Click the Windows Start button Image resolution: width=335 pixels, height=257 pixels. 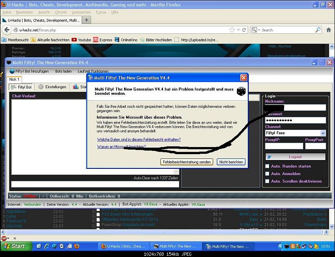point(16,246)
